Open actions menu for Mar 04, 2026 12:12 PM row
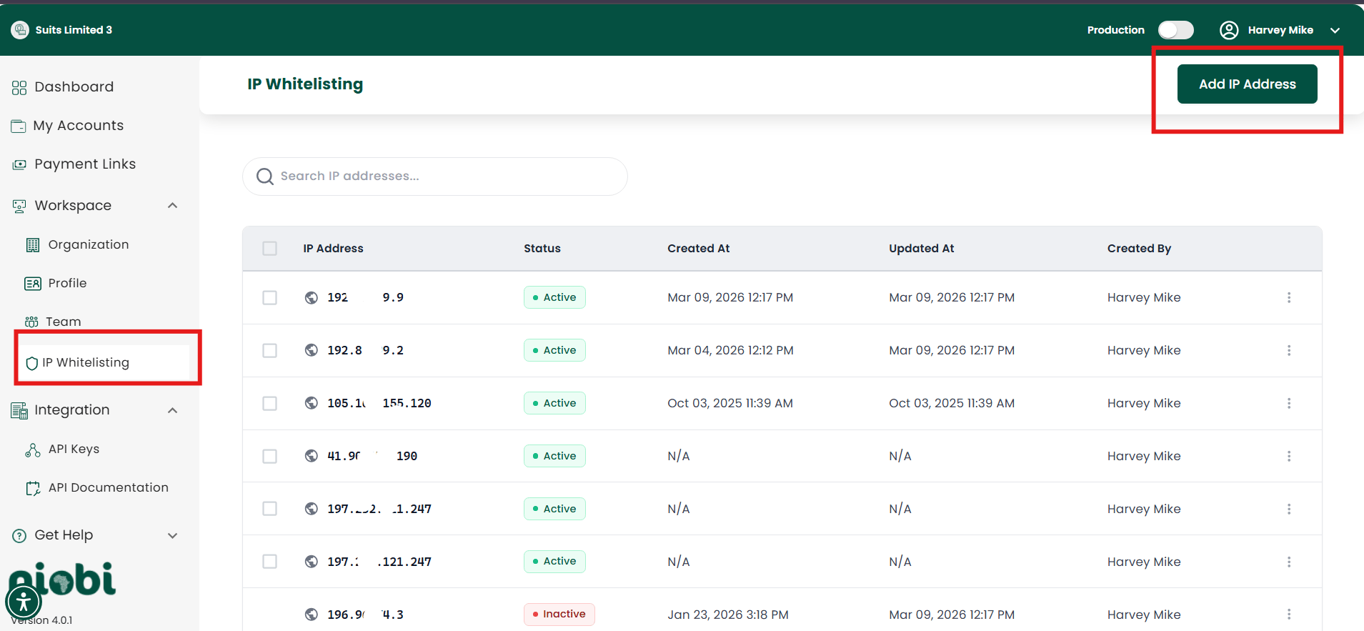The height and width of the screenshot is (631, 1364). click(x=1289, y=350)
